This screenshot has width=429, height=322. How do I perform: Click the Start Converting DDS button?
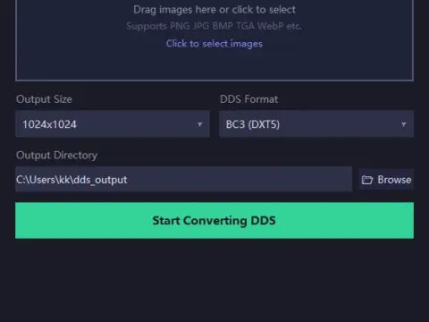(x=214, y=220)
